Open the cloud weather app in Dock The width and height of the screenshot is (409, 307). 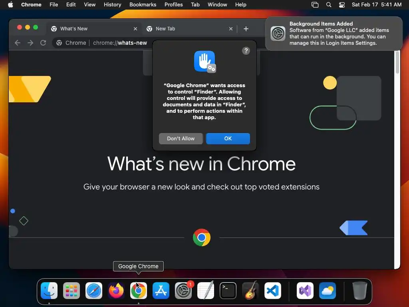pyautogui.click(x=328, y=291)
